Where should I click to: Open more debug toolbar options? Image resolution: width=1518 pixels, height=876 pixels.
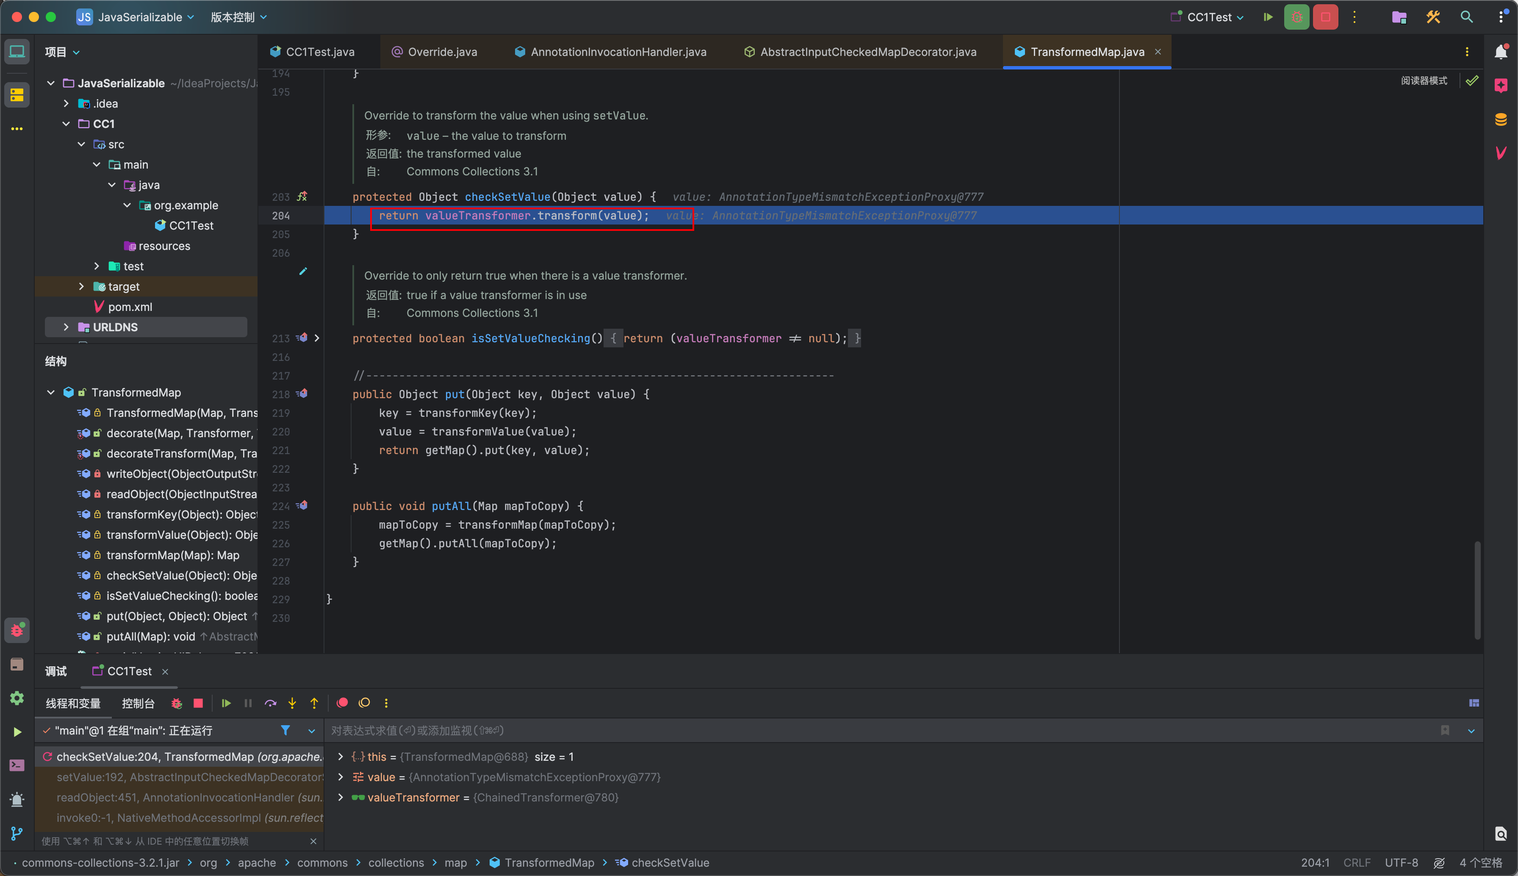coord(386,703)
